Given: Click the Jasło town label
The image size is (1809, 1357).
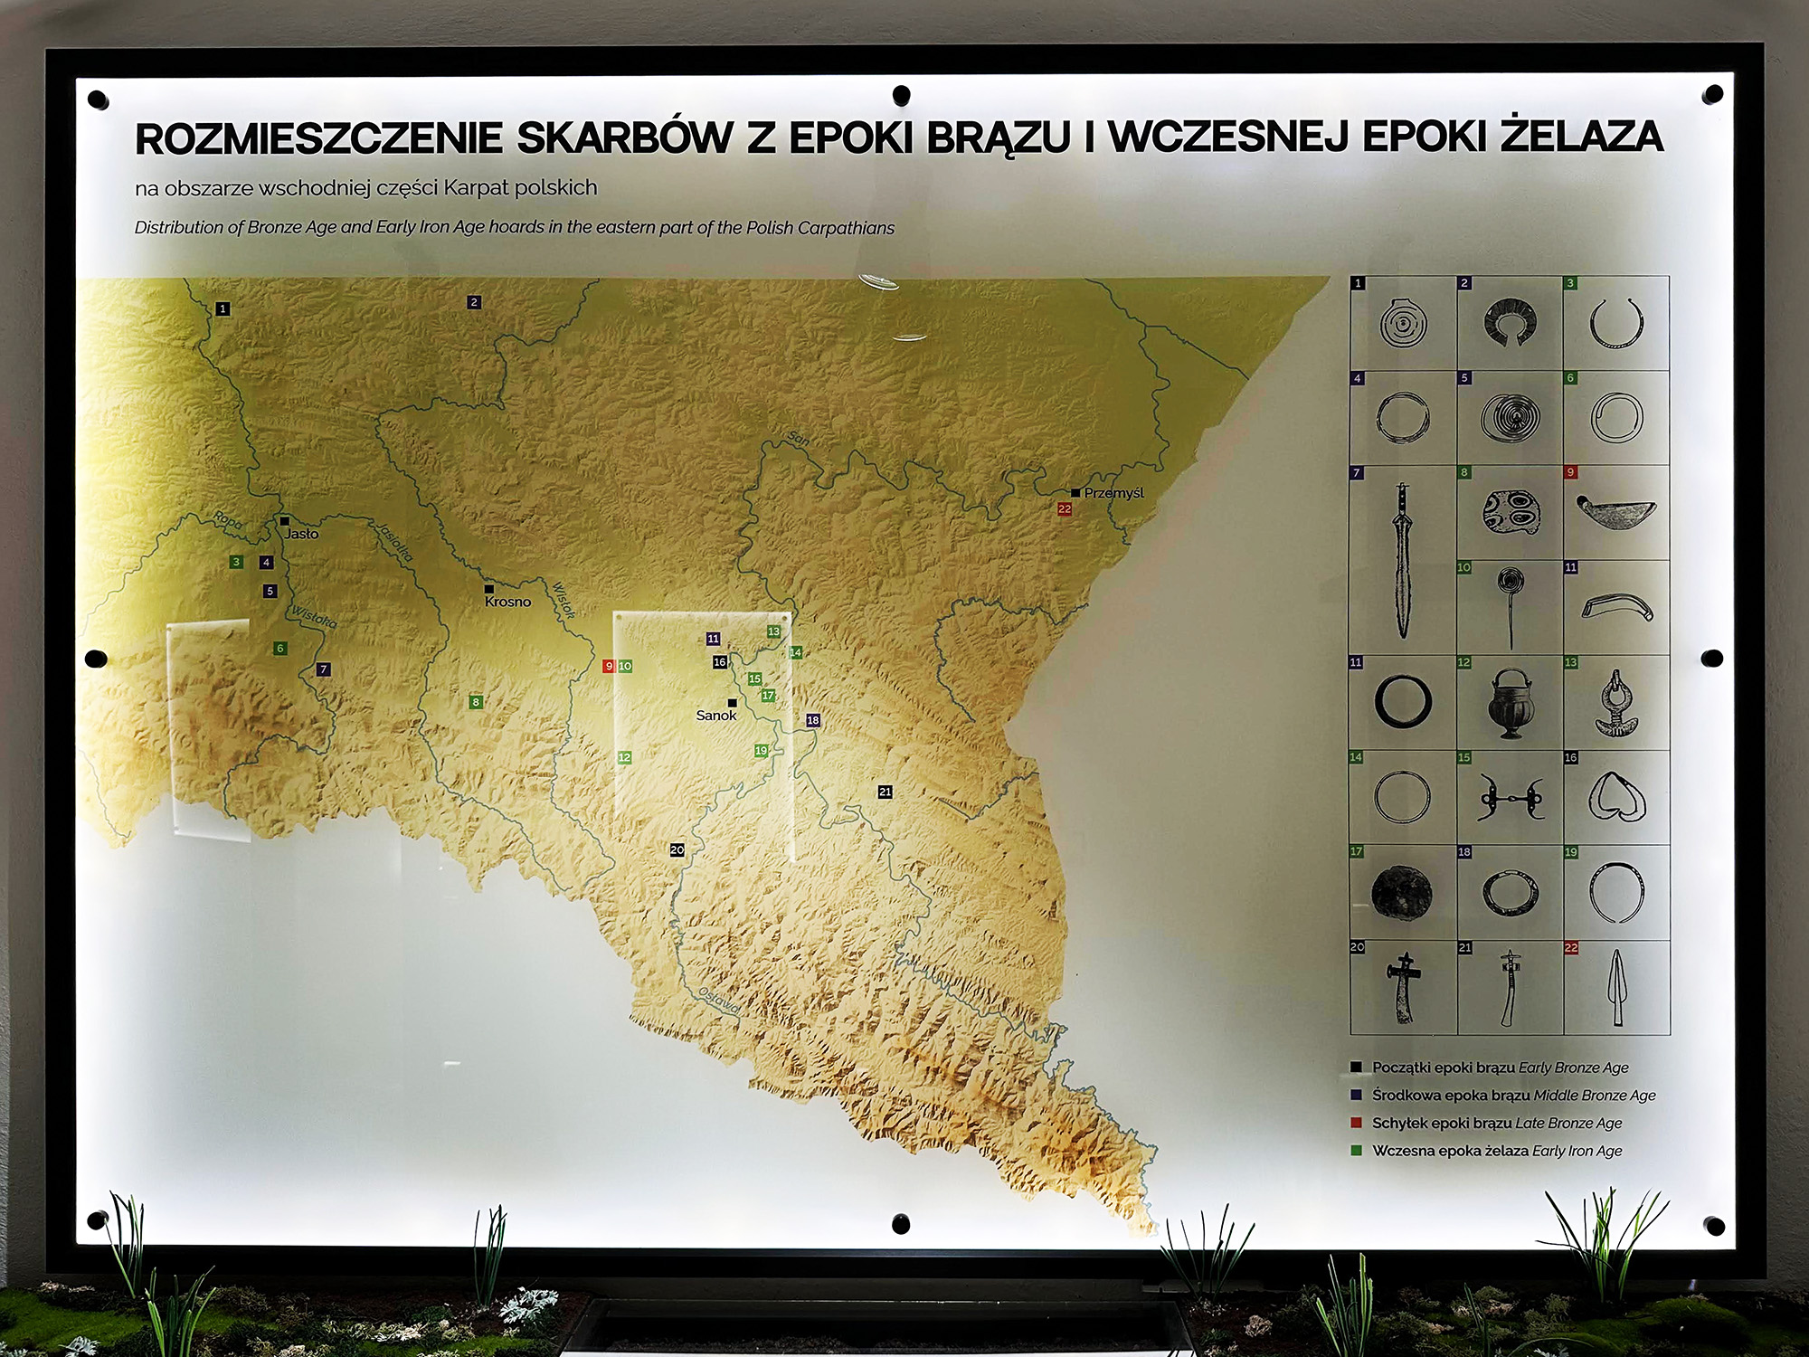Looking at the screenshot, I should 301,534.
